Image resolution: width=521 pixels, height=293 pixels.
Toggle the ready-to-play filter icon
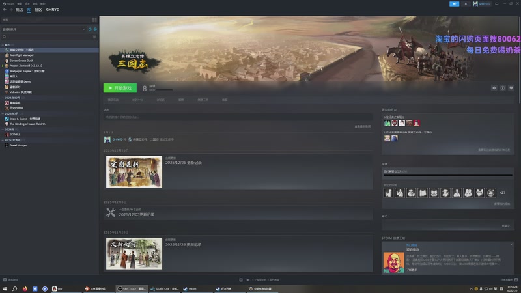pos(95,29)
